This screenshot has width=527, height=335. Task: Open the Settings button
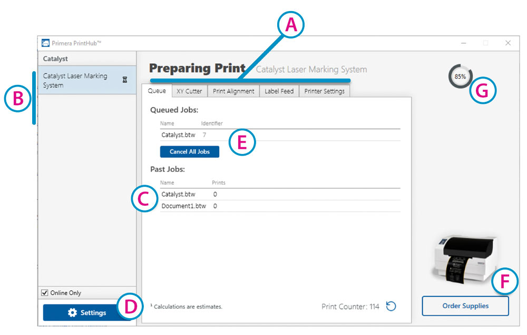[87, 312]
